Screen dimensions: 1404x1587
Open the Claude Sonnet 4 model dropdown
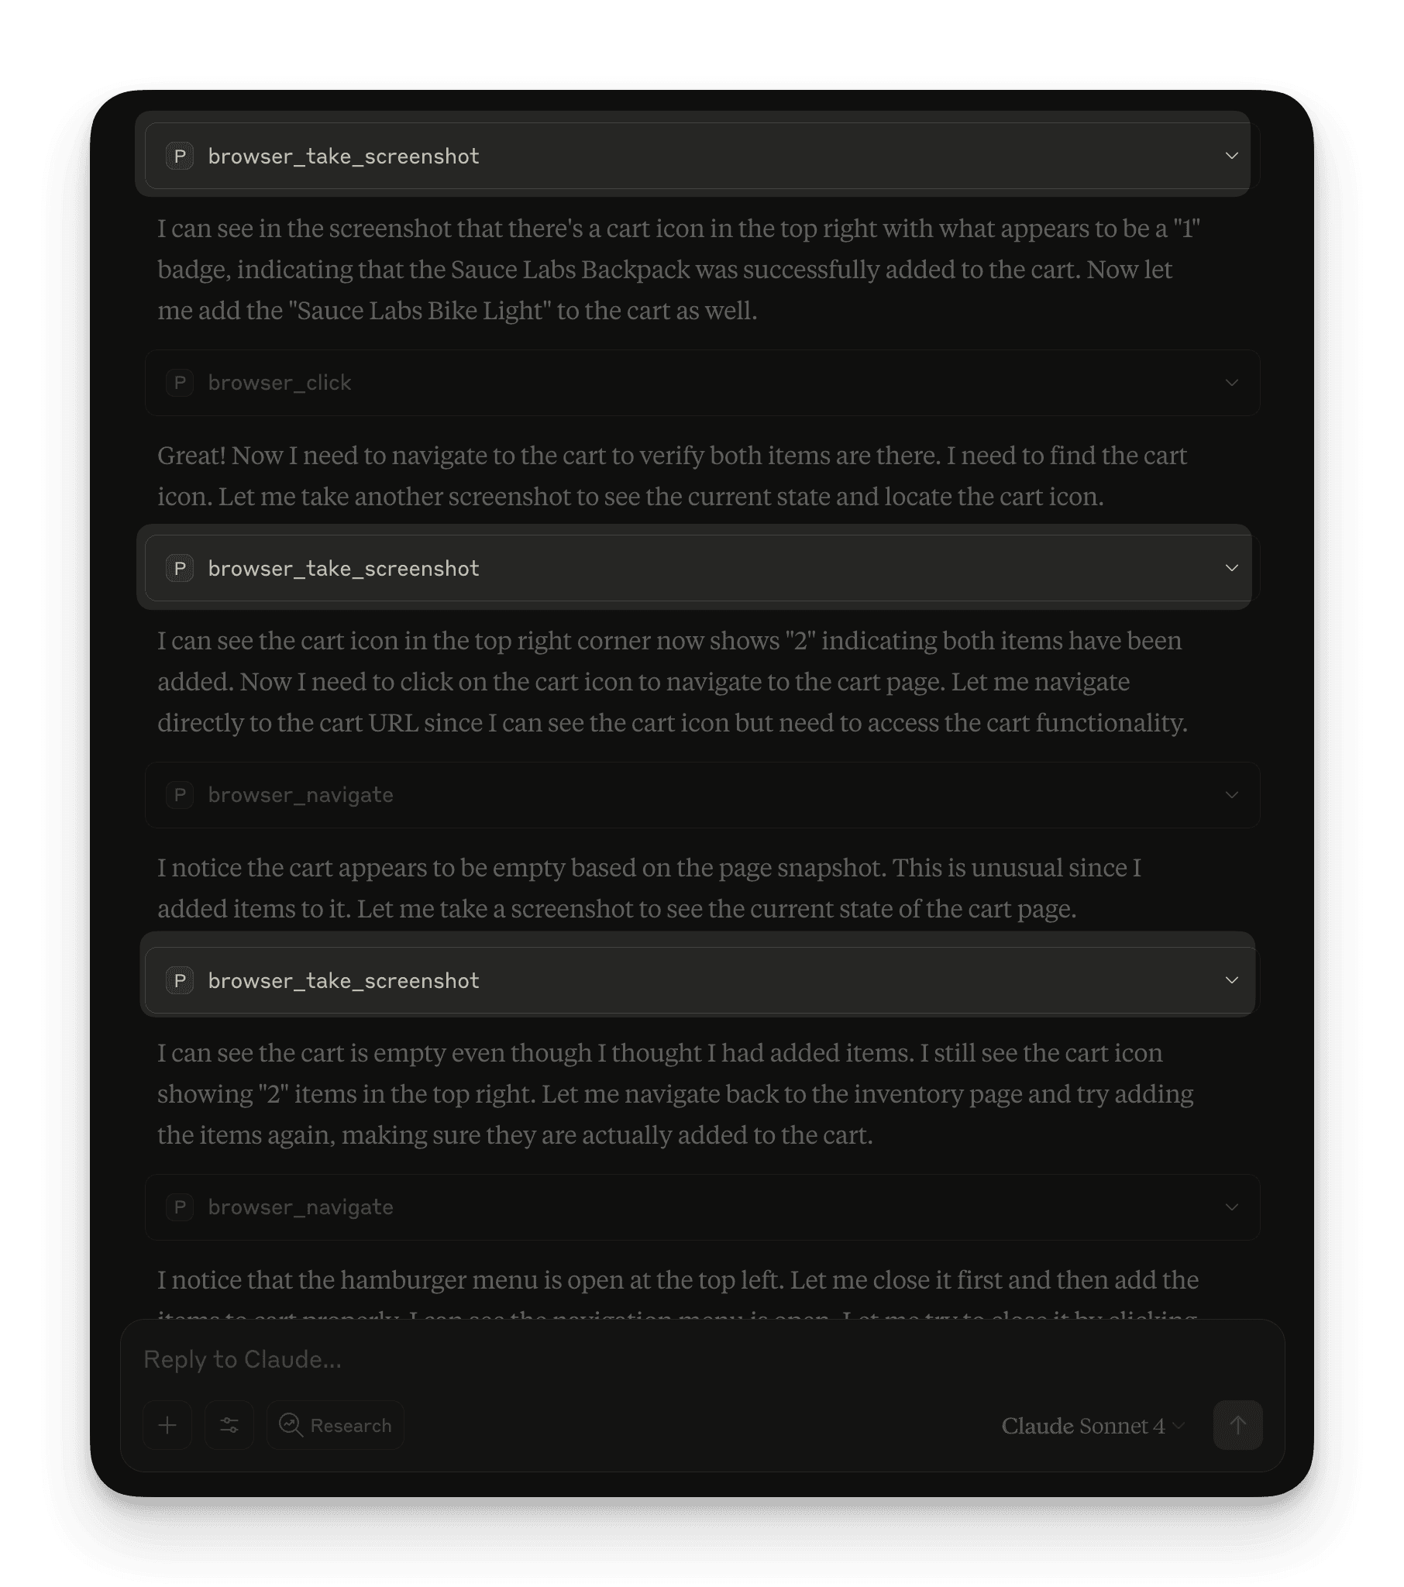pos(1093,1426)
